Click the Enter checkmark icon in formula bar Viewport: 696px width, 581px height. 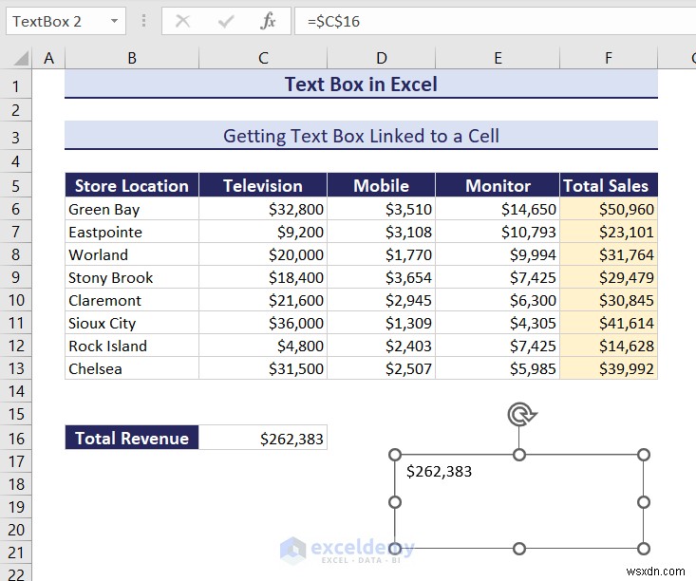coord(226,21)
